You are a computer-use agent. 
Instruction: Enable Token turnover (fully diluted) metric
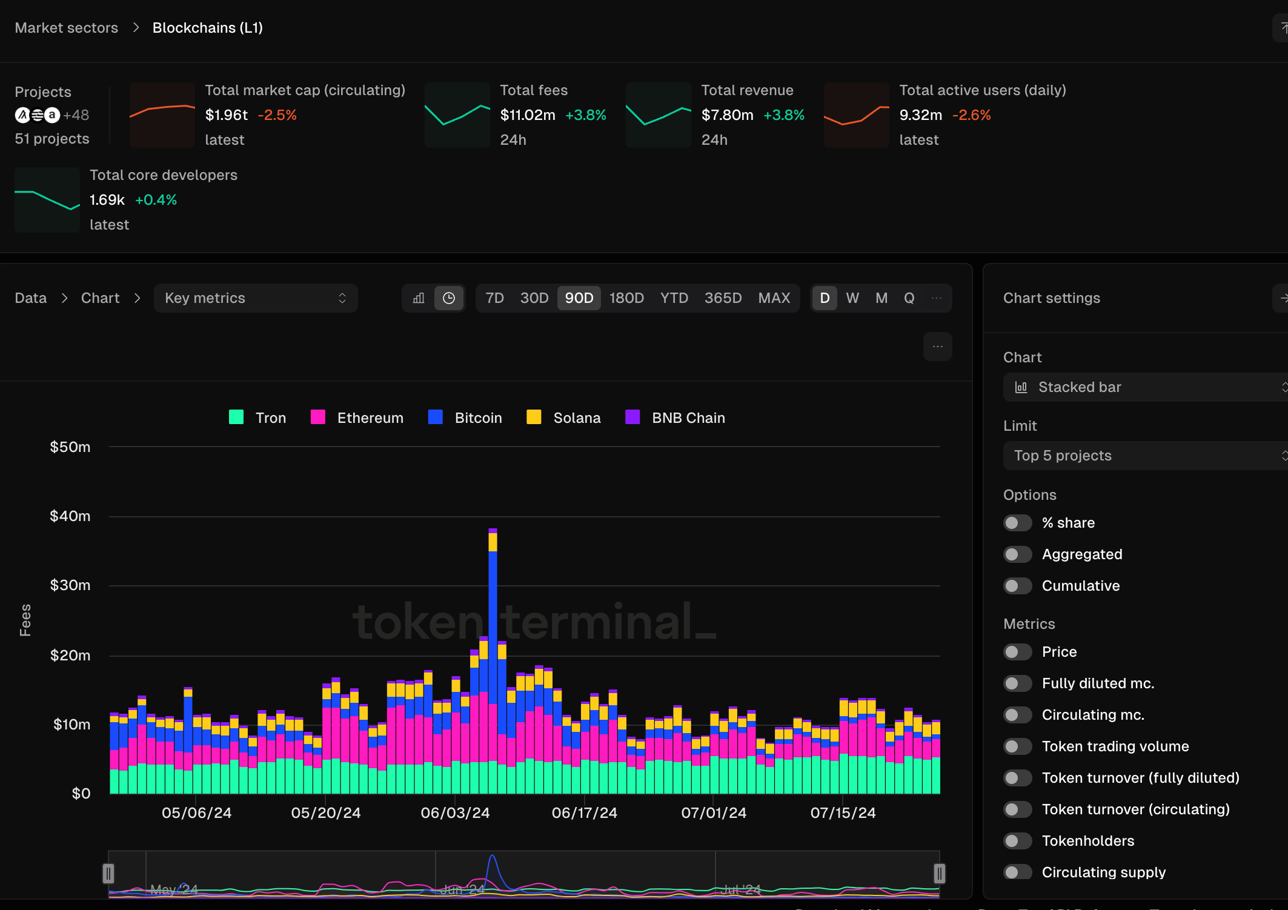pos(1018,778)
